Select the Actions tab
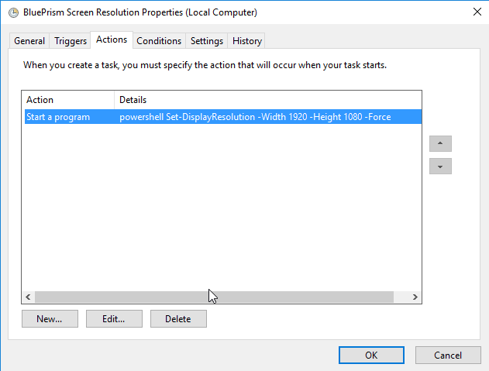489x371 pixels. pos(112,40)
